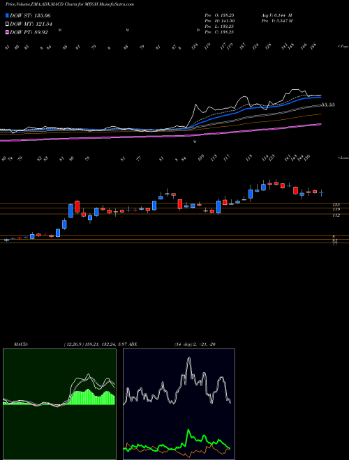Click the '<Tops' axis label
Screen dimensions: 349x460
343,47
